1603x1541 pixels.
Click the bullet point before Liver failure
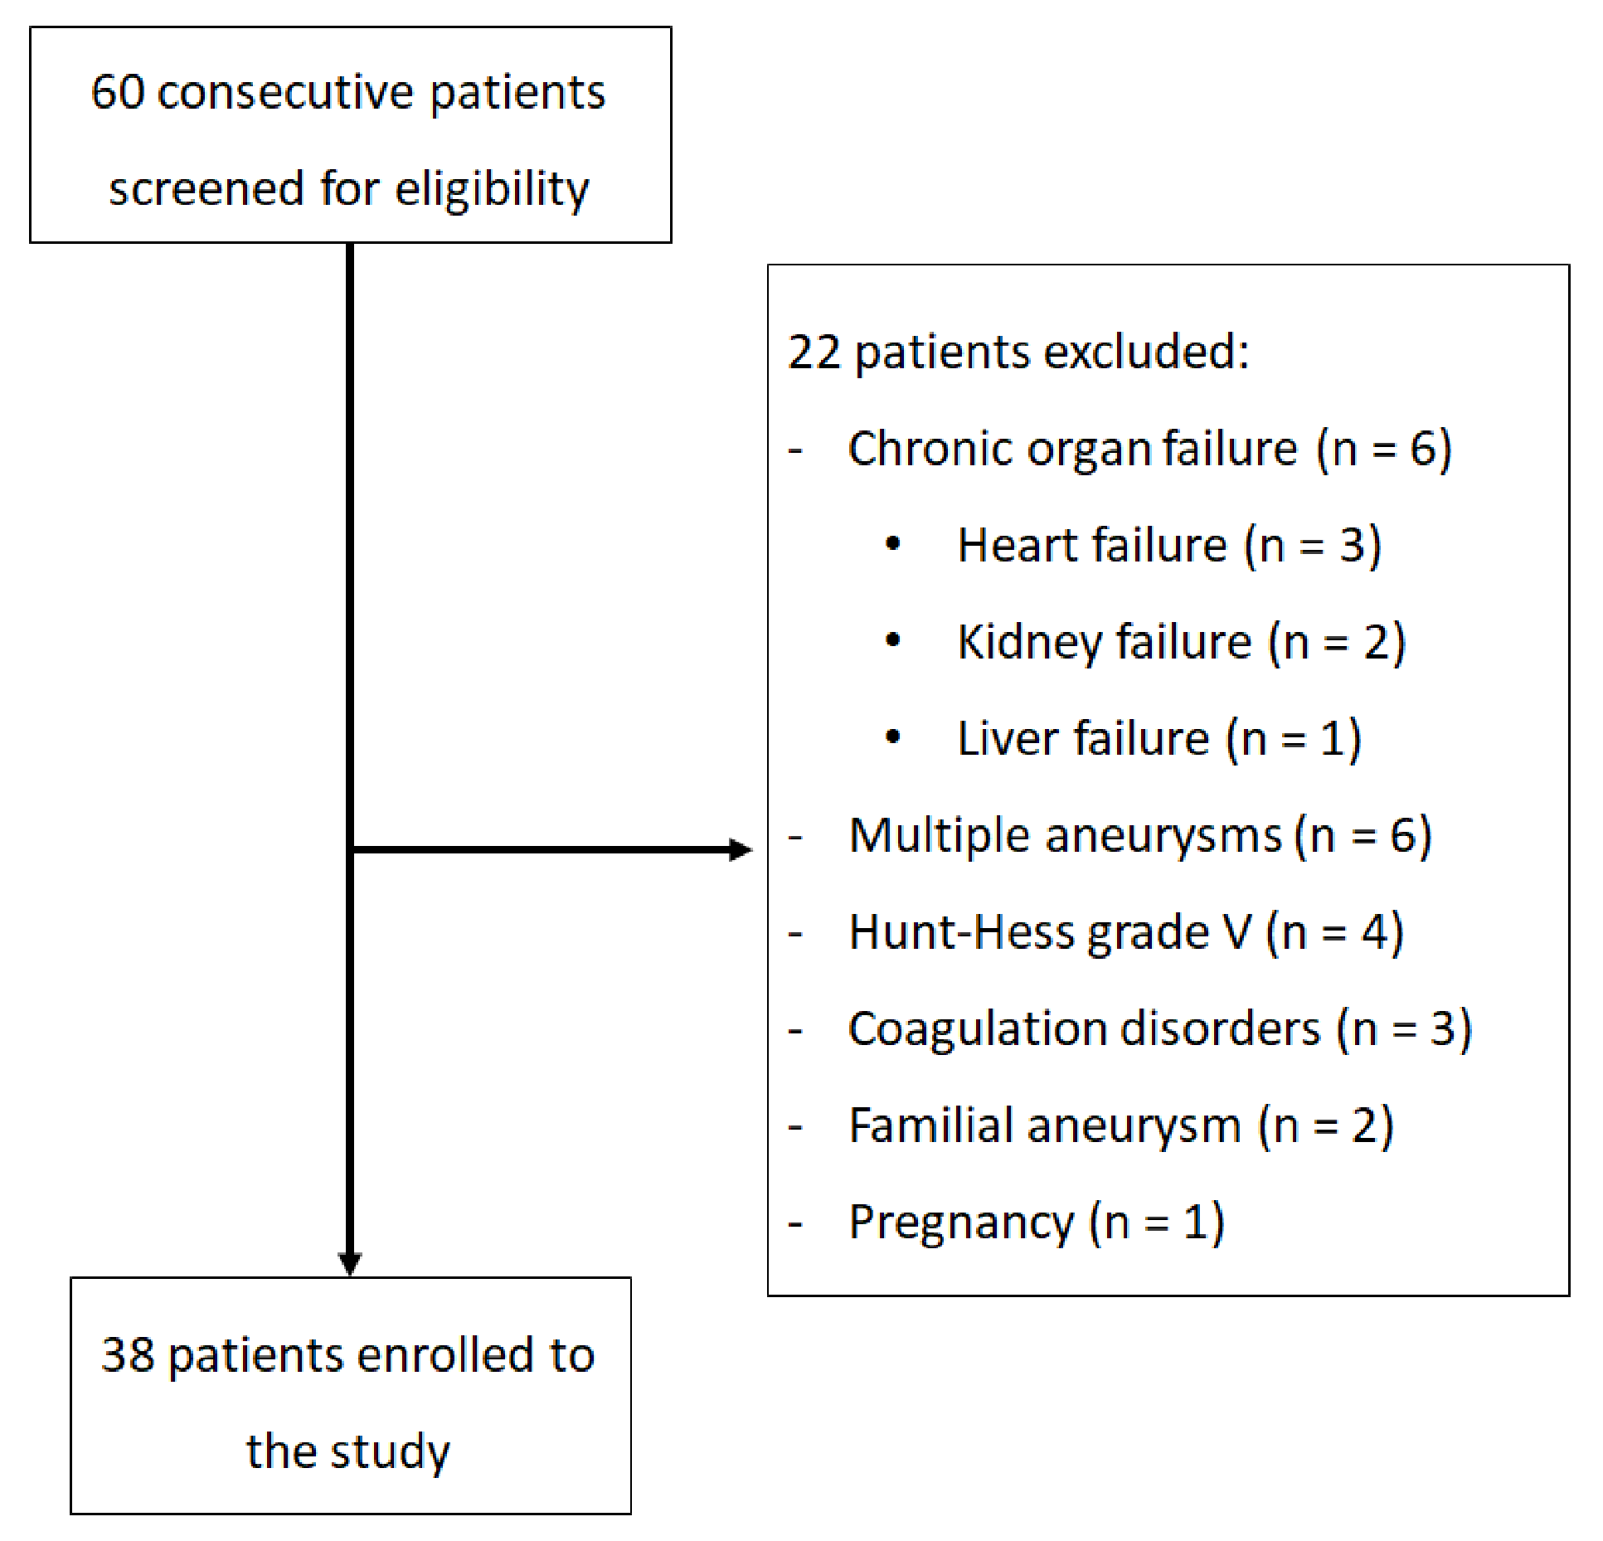pyautogui.click(x=893, y=737)
